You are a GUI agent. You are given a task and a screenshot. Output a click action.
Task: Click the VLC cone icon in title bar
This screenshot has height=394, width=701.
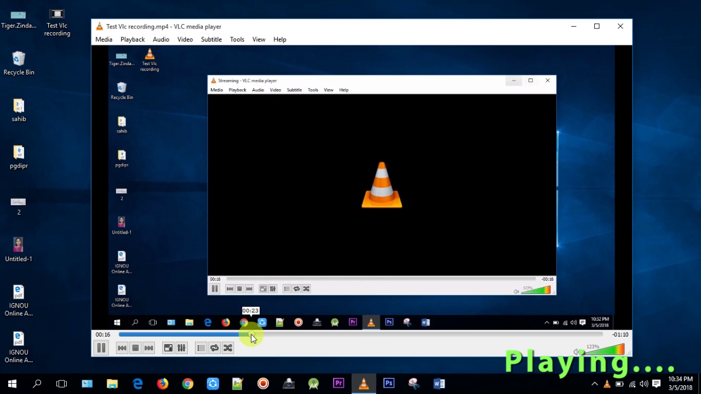pos(99,26)
